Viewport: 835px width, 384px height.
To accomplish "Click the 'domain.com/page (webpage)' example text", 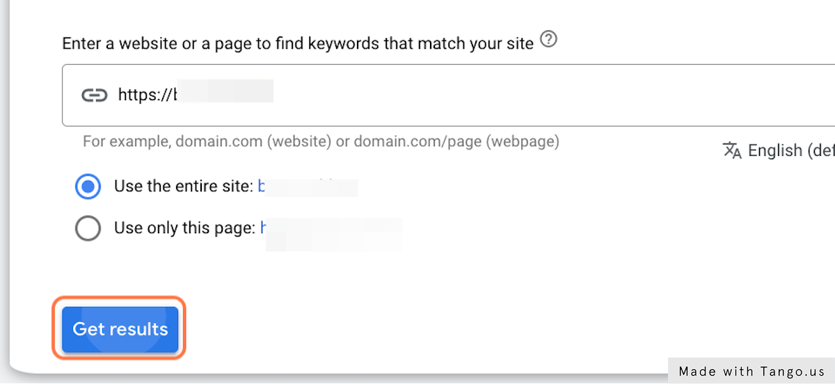I will 456,142.
